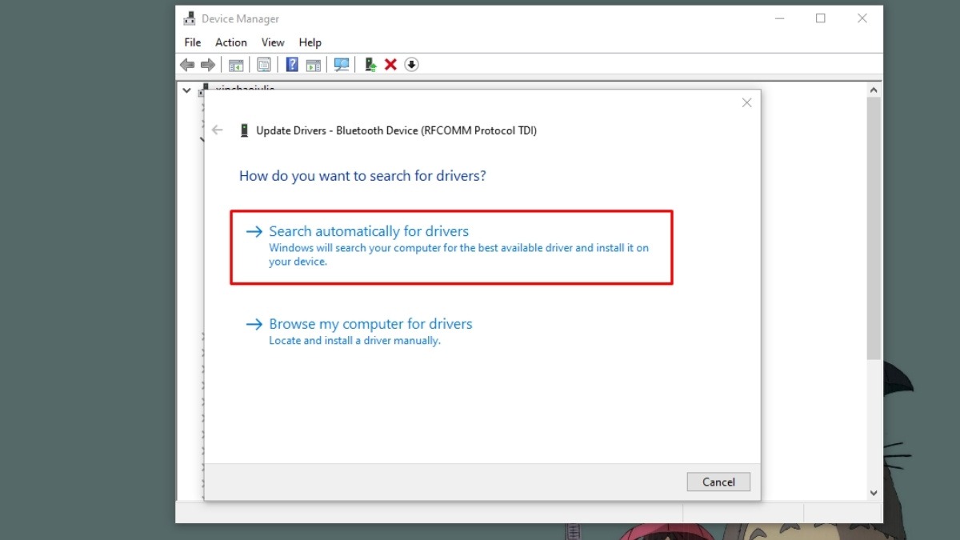Open the File menu
Screen dimensions: 960x540
tap(193, 42)
